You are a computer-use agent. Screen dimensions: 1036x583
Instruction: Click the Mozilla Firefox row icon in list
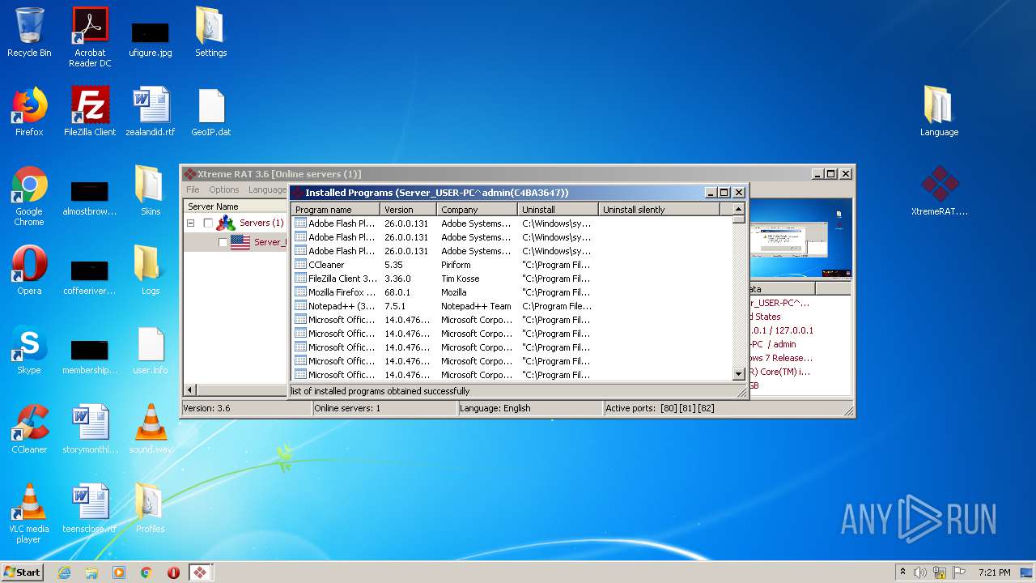[x=300, y=292]
